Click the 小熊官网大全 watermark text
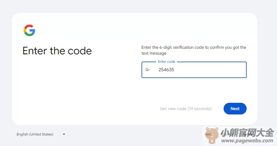This screenshot has width=277, height=146. coord(247,133)
